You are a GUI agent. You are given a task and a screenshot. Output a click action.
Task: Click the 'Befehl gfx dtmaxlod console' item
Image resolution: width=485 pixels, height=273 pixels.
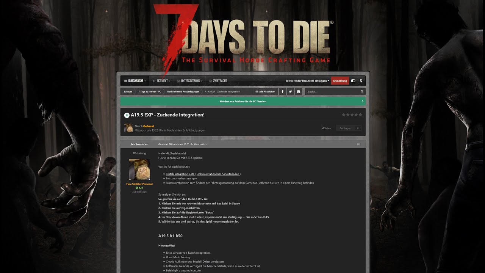[183, 270]
